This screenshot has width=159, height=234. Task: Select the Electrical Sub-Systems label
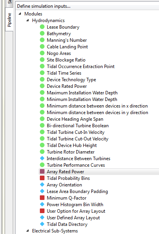pyautogui.click(x=55, y=231)
